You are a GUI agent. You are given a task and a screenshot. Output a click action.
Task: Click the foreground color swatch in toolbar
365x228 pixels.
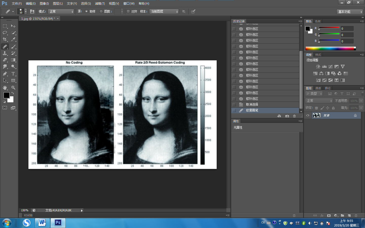click(x=7, y=95)
